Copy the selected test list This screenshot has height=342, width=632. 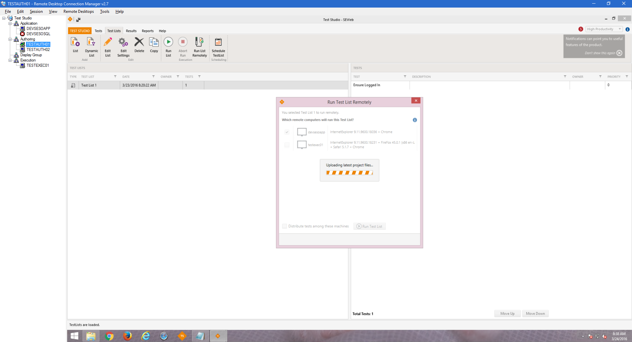point(154,42)
